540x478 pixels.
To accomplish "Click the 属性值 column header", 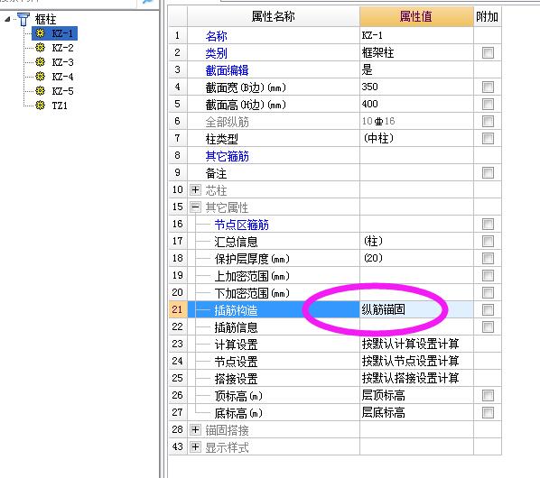I will point(416,16).
